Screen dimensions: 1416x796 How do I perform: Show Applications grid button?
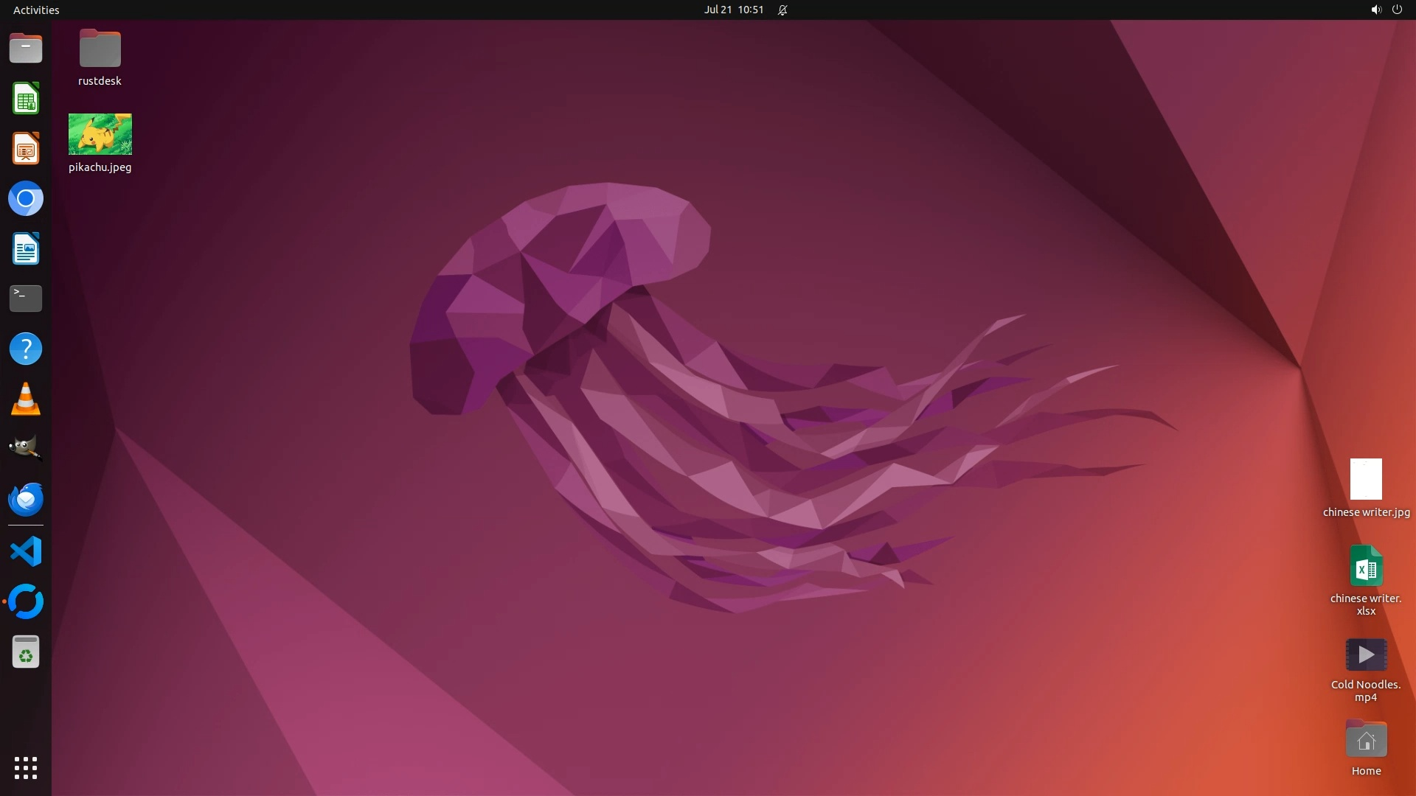point(26,768)
